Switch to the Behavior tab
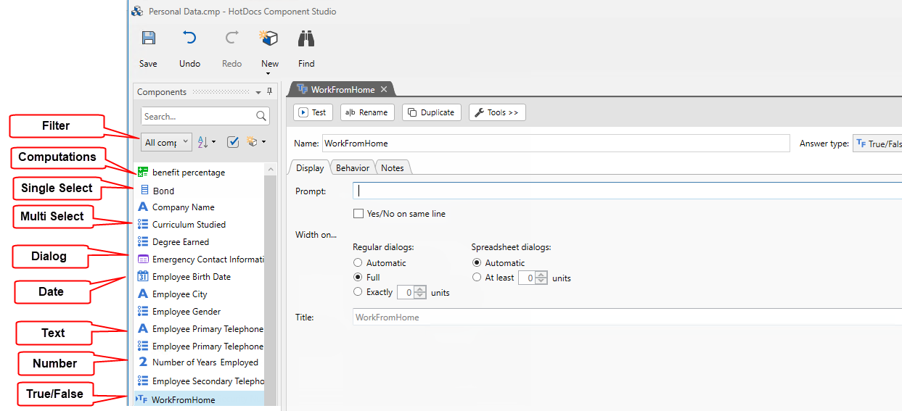This screenshot has width=902, height=411. pos(353,167)
